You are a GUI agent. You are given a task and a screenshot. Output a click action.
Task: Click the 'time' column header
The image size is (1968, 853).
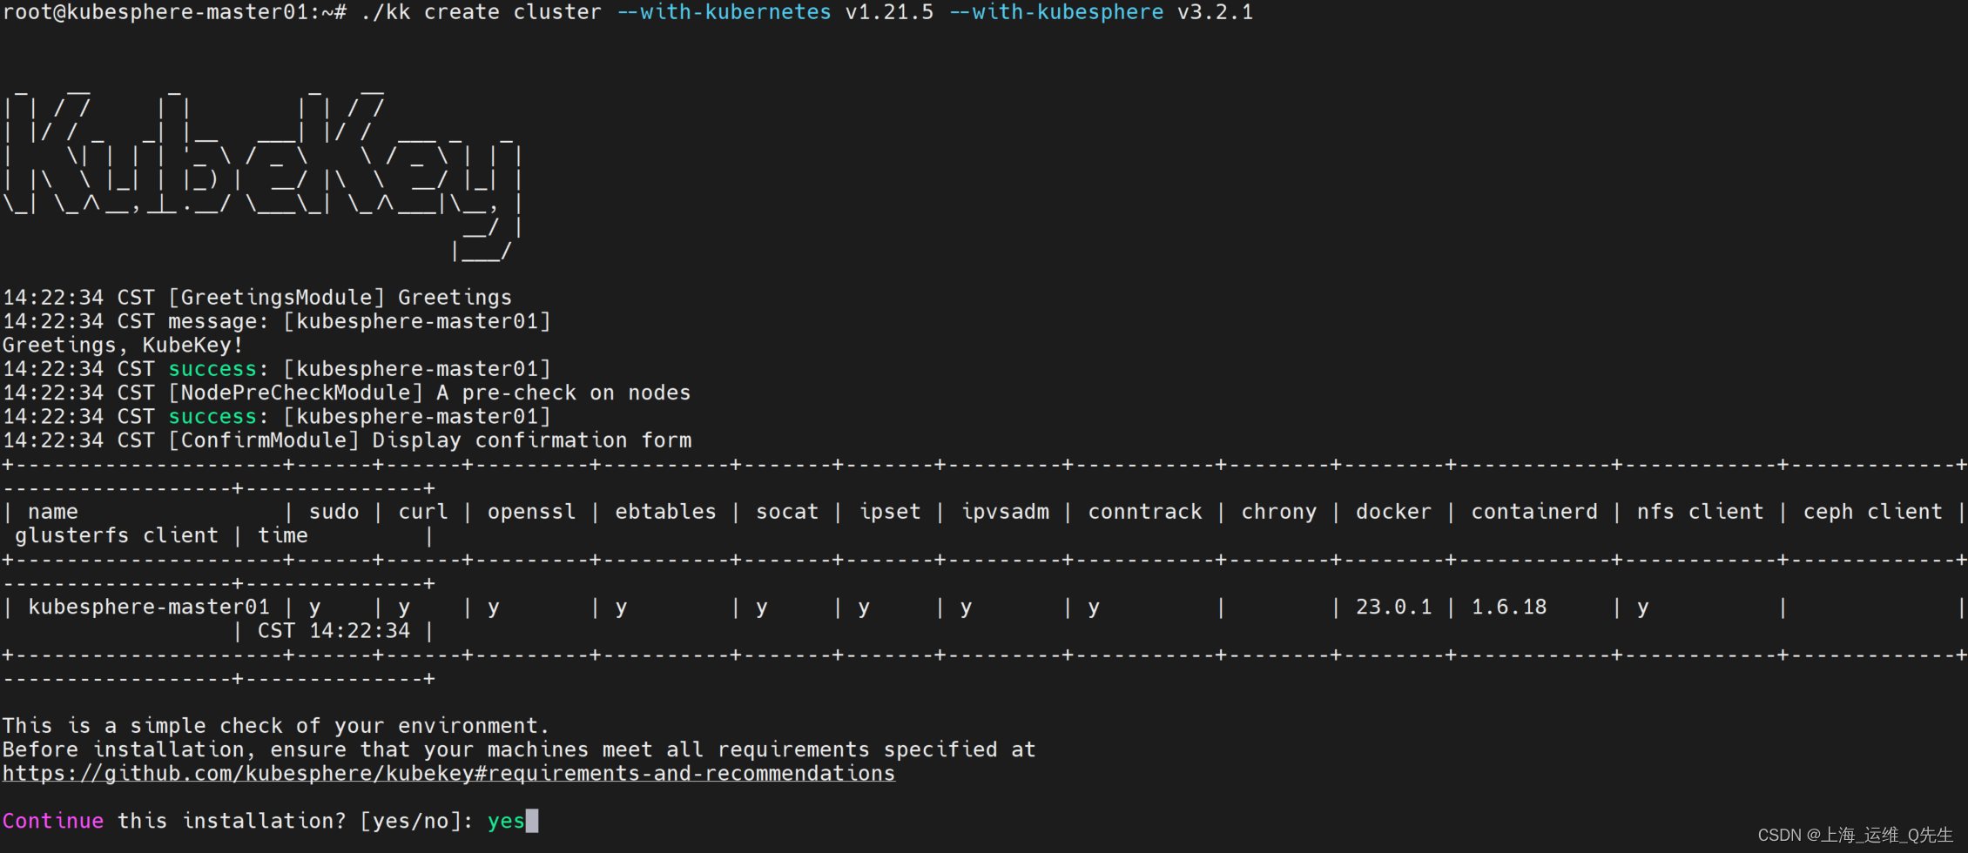(283, 535)
